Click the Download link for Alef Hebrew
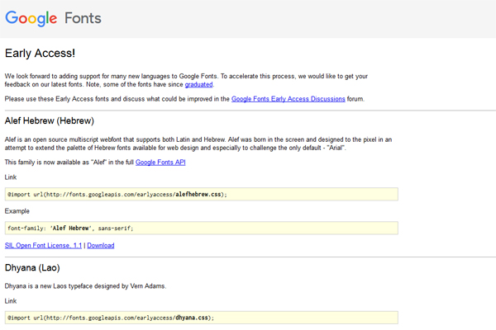This screenshot has width=496, height=330. click(x=101, y=245)
